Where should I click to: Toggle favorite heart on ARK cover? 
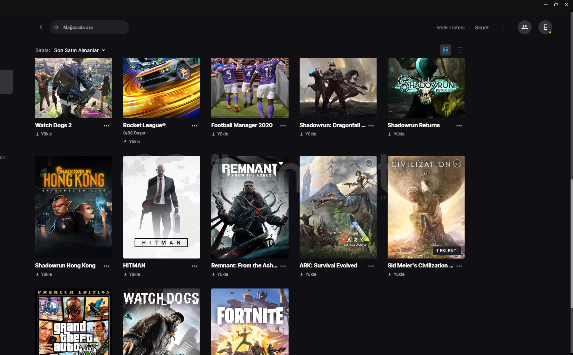click(369, 163)
